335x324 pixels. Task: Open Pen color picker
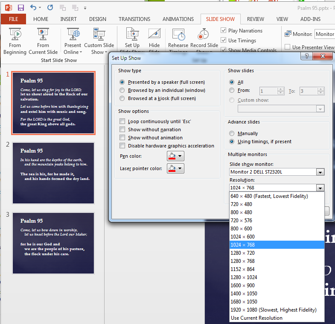point(175,156)
